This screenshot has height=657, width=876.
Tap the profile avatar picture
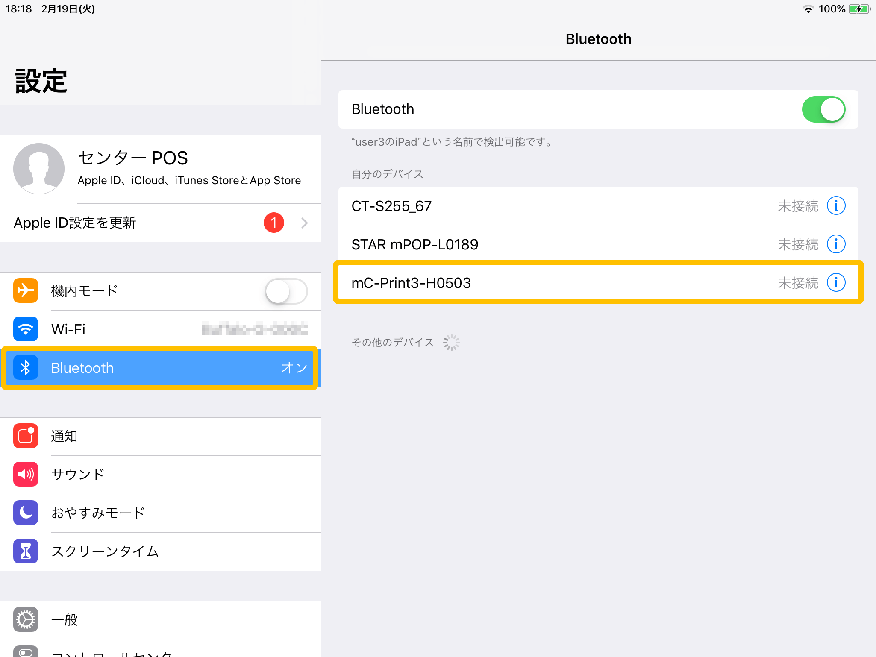pos(39,168)
